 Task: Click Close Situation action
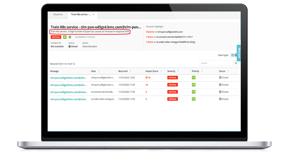89,47
